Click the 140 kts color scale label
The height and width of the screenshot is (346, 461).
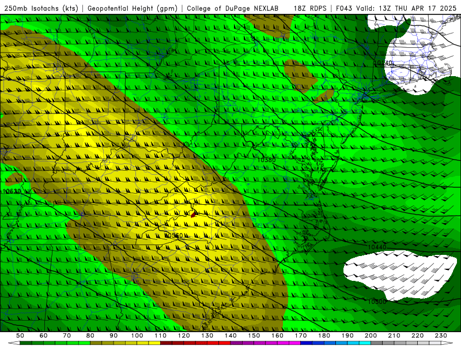(x=231, y=336)
